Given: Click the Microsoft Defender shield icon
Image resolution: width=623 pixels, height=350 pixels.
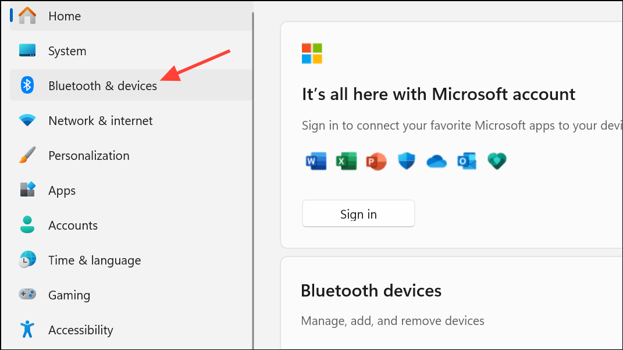Looking at the screenshot, I should 406,161.
